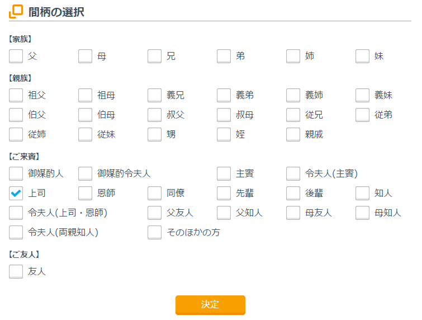Enable the 祖父 checkbox
Image resolution: width=422 pixels, height=320 pixels.
tap(16, 95)
